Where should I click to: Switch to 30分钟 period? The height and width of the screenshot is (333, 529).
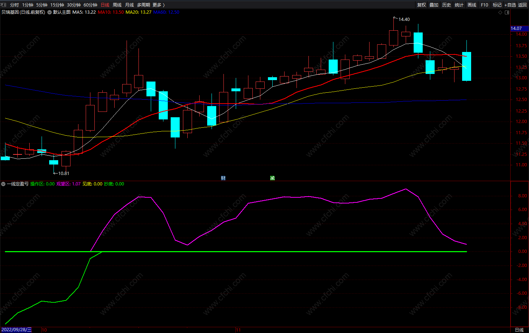(74, 5)
